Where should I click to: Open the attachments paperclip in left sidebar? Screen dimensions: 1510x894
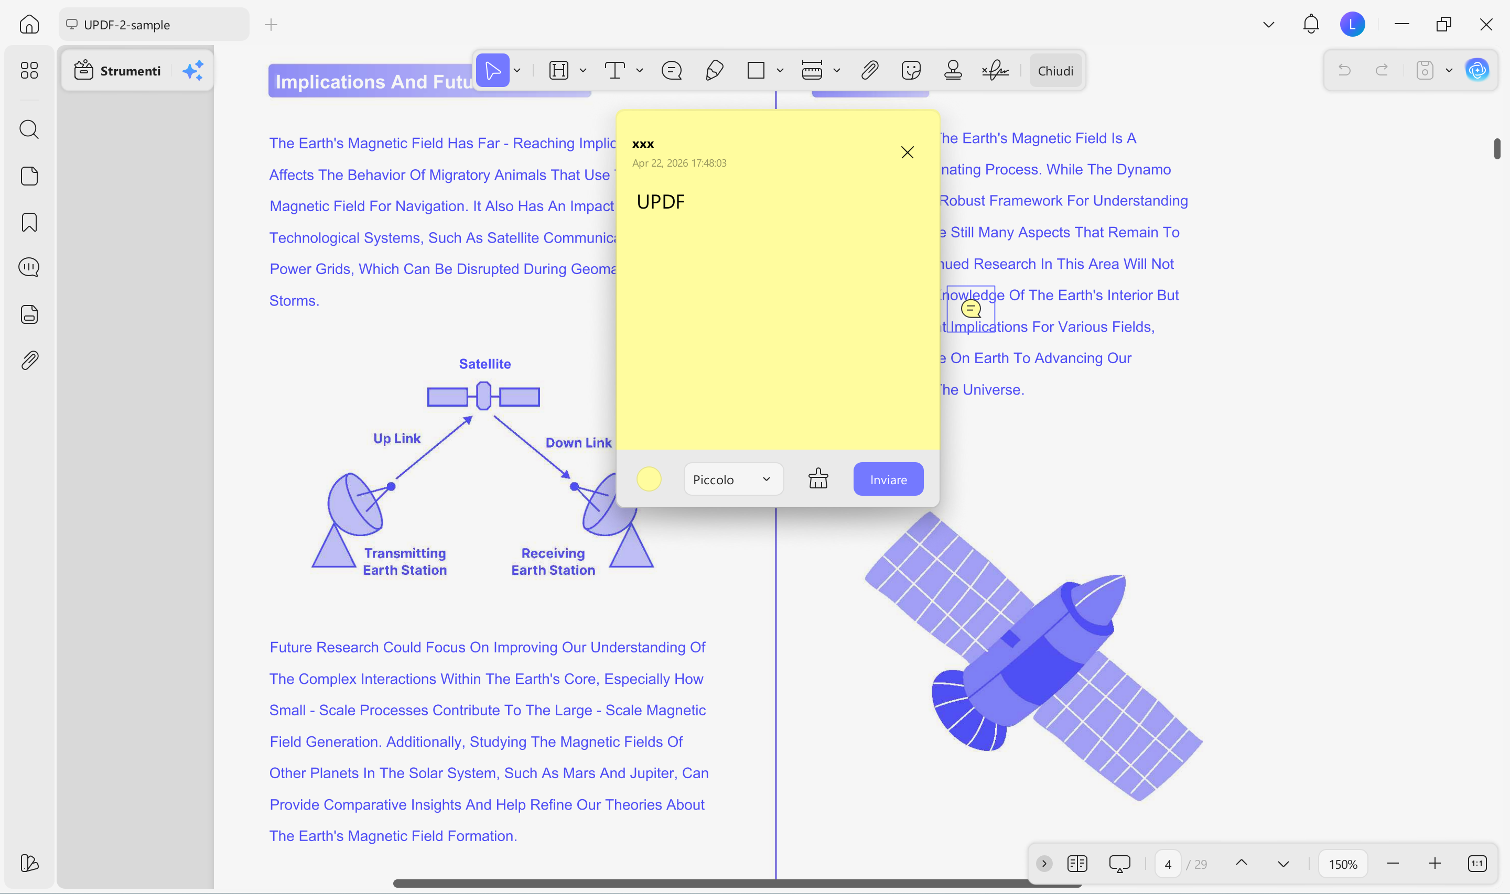tap(29, 360)
